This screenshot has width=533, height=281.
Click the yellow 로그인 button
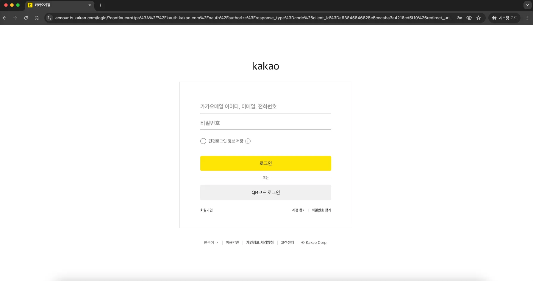[x=266, y=163]
